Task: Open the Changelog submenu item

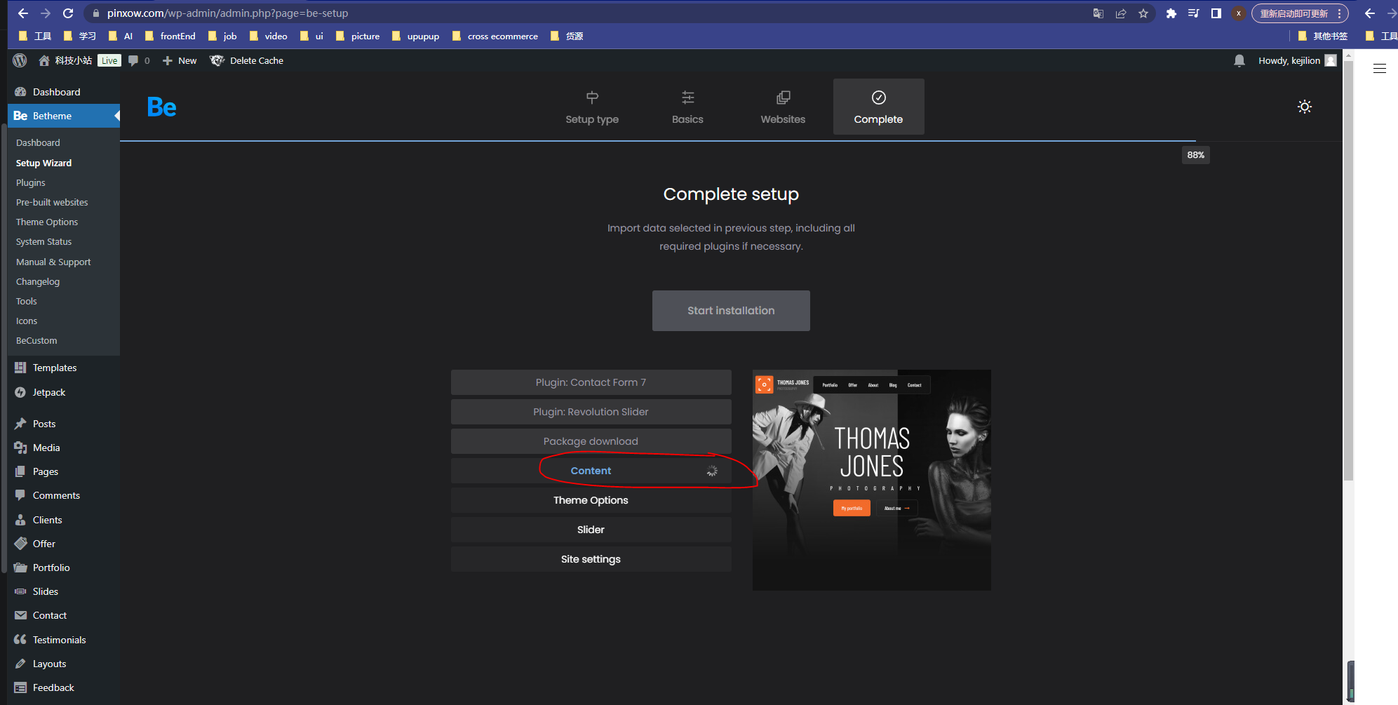Action: click(38, 281)
